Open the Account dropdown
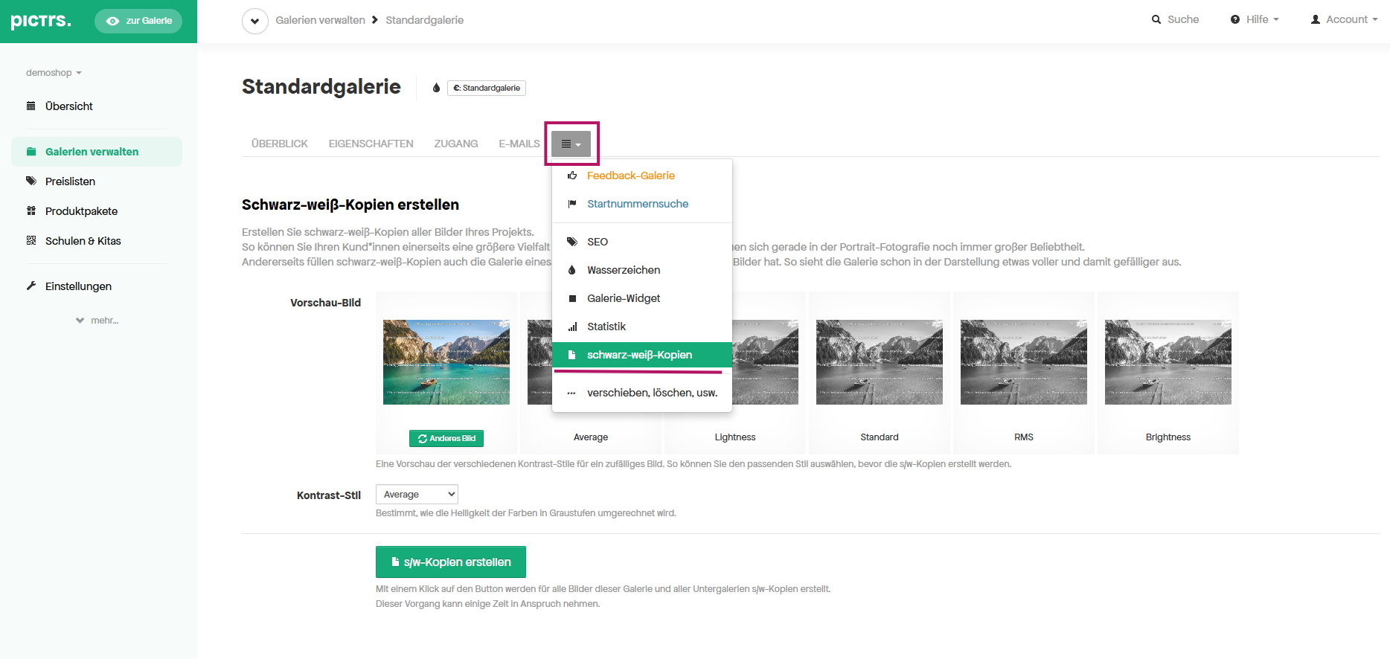Screen dimensions: 1390x659 (x=1344, y=19)
